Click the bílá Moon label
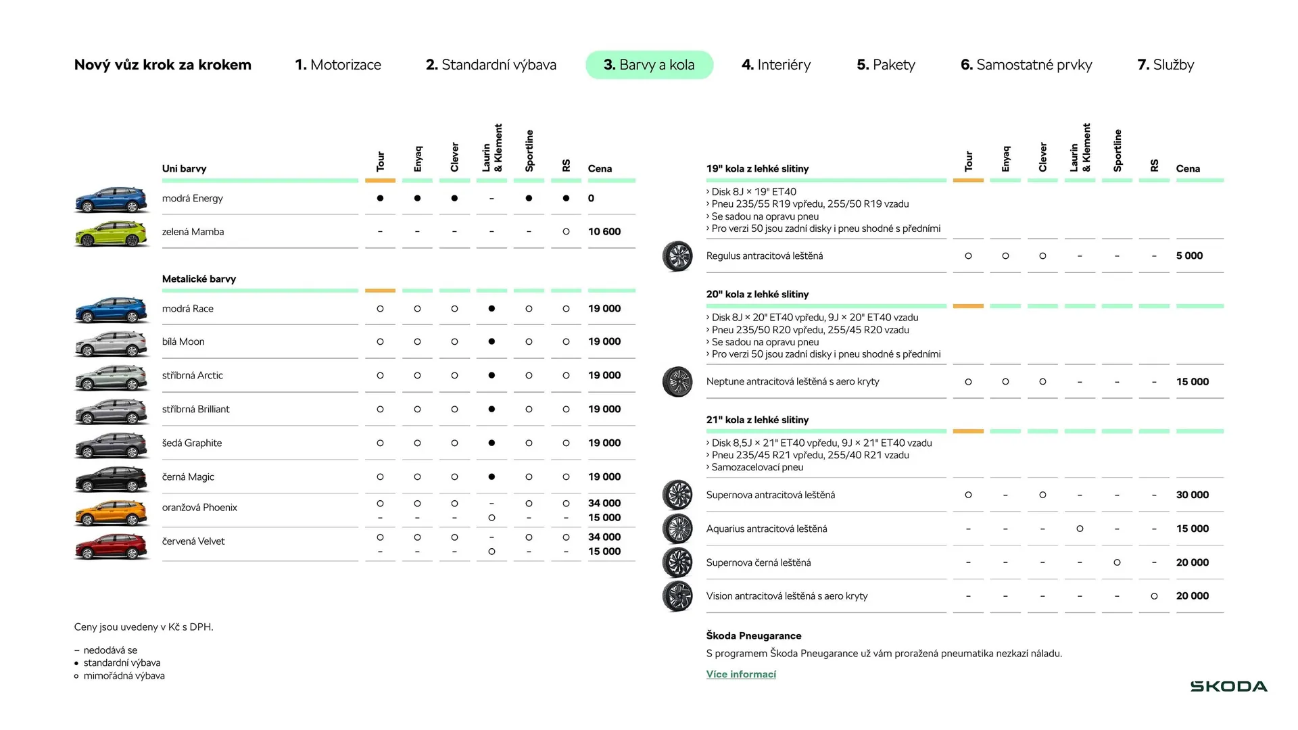This screenshot has width=1298, height=730. click(x=183, y=341)
